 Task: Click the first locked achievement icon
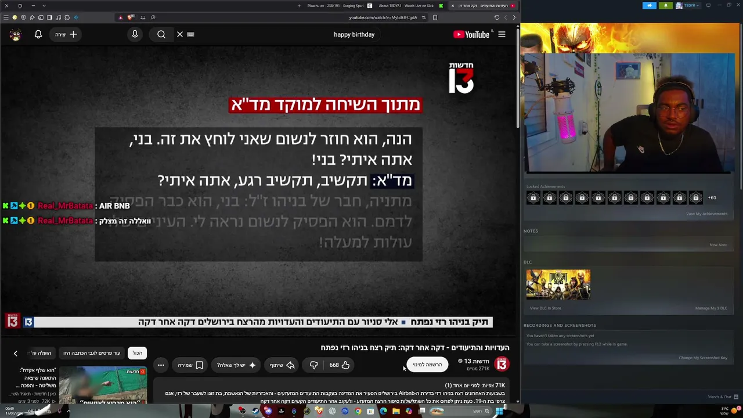click(533, 198)
